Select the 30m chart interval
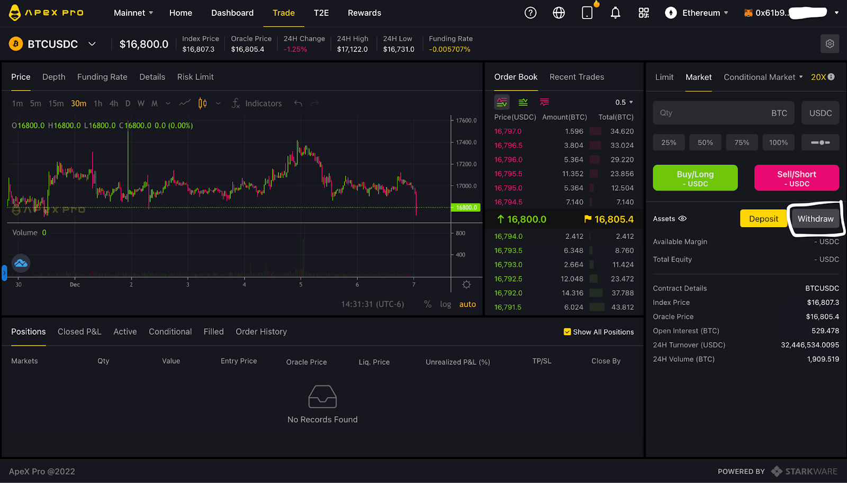Viewport: 847px width, 483px height. coord(78,103)
